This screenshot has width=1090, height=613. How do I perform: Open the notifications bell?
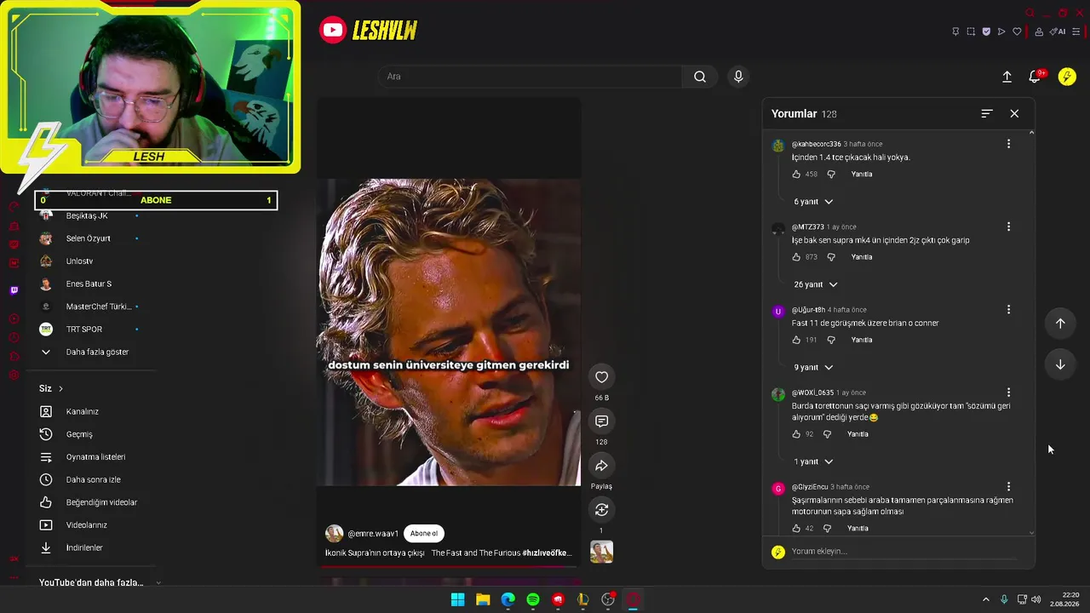[1035, 77]
